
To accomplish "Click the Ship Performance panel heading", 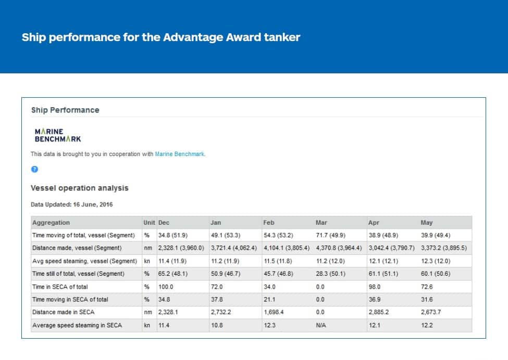I will [65, 110].
